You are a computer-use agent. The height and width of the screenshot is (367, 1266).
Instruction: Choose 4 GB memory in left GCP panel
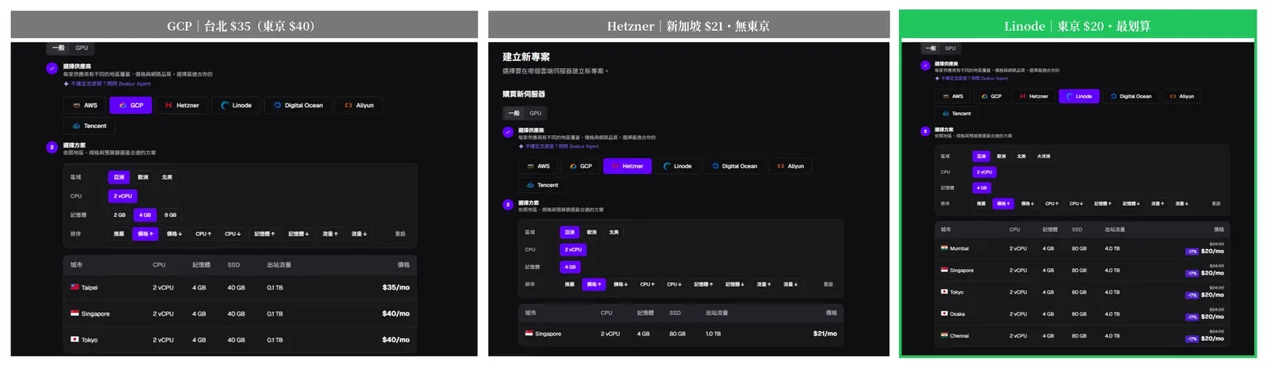[145, 215]
